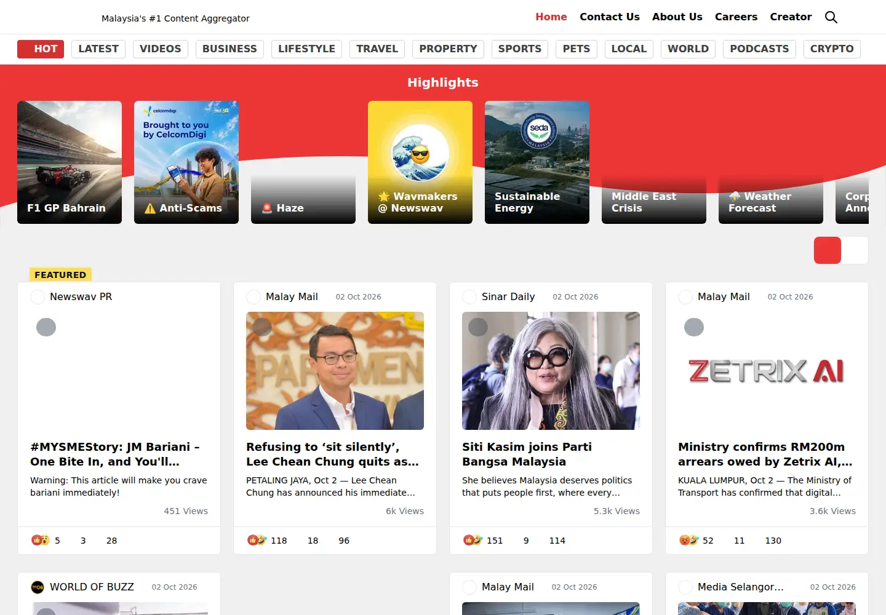Screen dimensions: 886x615
Task: Open the Contact Us page
Action: coord(610,17)
